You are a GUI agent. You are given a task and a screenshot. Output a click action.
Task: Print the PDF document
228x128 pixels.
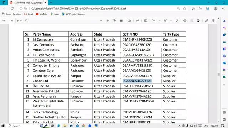click(185, 21)
